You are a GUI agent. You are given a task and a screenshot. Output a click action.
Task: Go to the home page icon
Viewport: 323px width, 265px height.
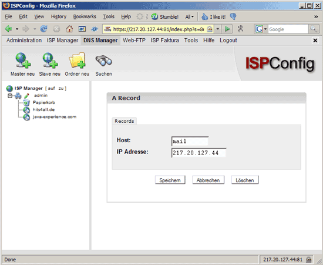[x=69, y=29]
